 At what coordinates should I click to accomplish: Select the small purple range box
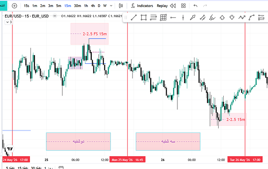tap(75, 63)
